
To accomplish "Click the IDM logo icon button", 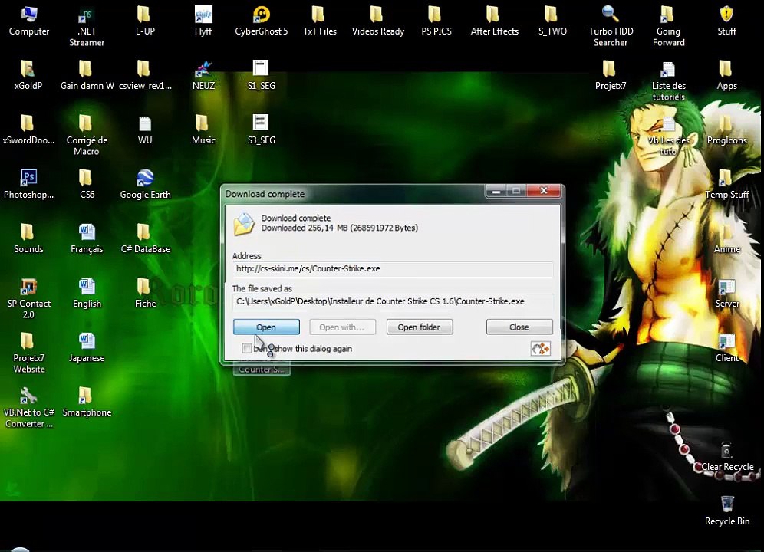I will coord(540,349).
